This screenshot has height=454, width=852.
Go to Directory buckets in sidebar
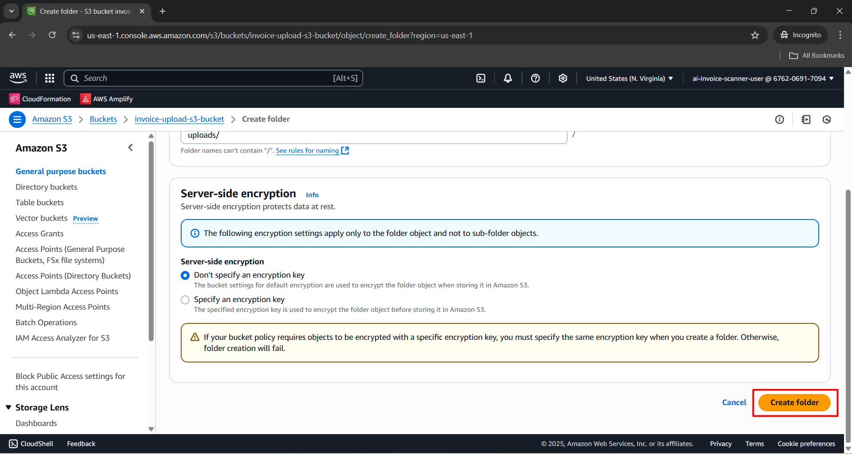tap(46, 187)
